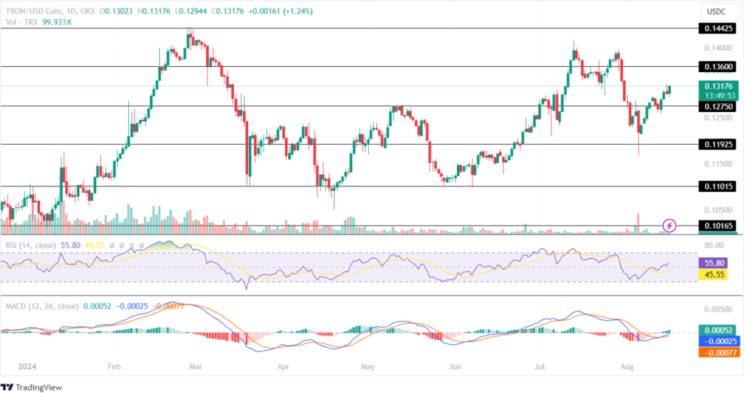Click the MACD histogram 0.00052 badge

[717, 330]
